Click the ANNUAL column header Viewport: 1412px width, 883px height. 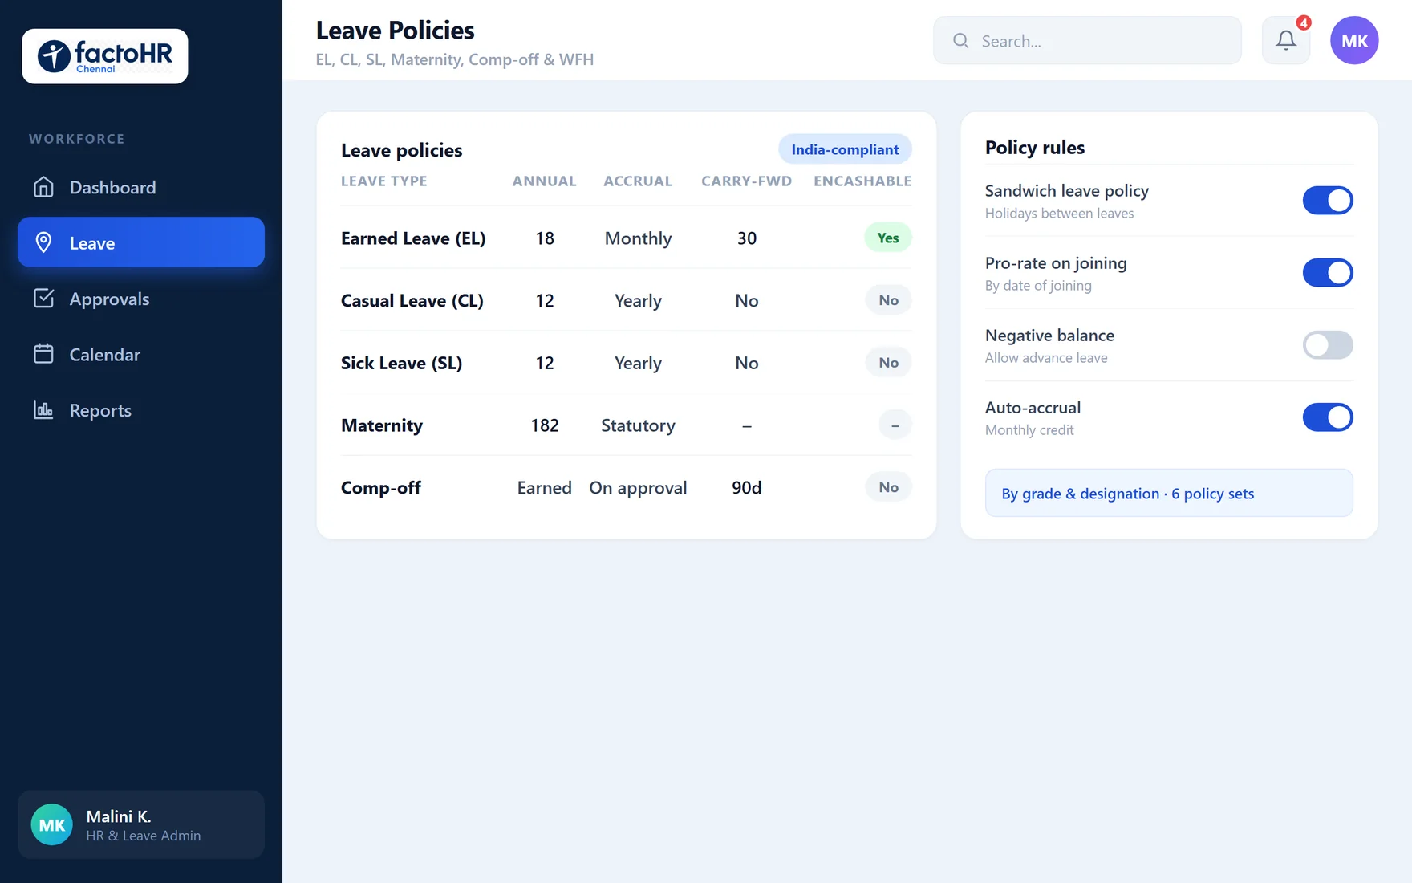545,181
